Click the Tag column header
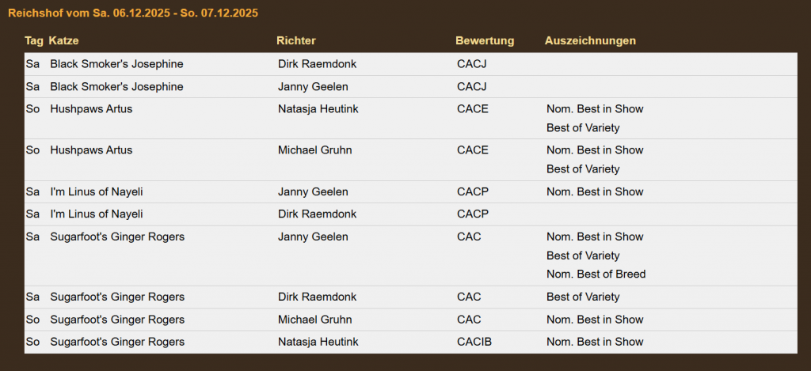This screenshot has height=371, width=811. pos(33,40)
